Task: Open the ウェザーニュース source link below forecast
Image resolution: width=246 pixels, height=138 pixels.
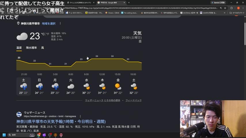Action: (94, 100)
